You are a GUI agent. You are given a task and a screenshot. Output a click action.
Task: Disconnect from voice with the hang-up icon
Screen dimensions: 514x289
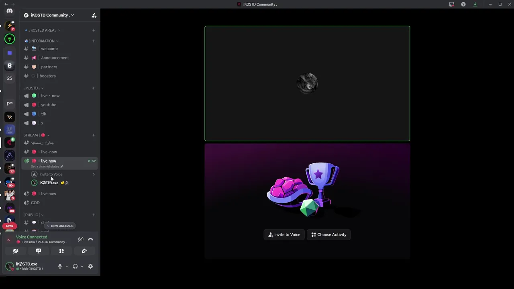[90, 239]
